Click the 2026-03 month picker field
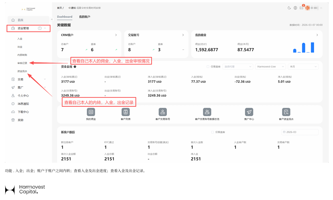Screen dimensions: 333x200 [300, 132]
